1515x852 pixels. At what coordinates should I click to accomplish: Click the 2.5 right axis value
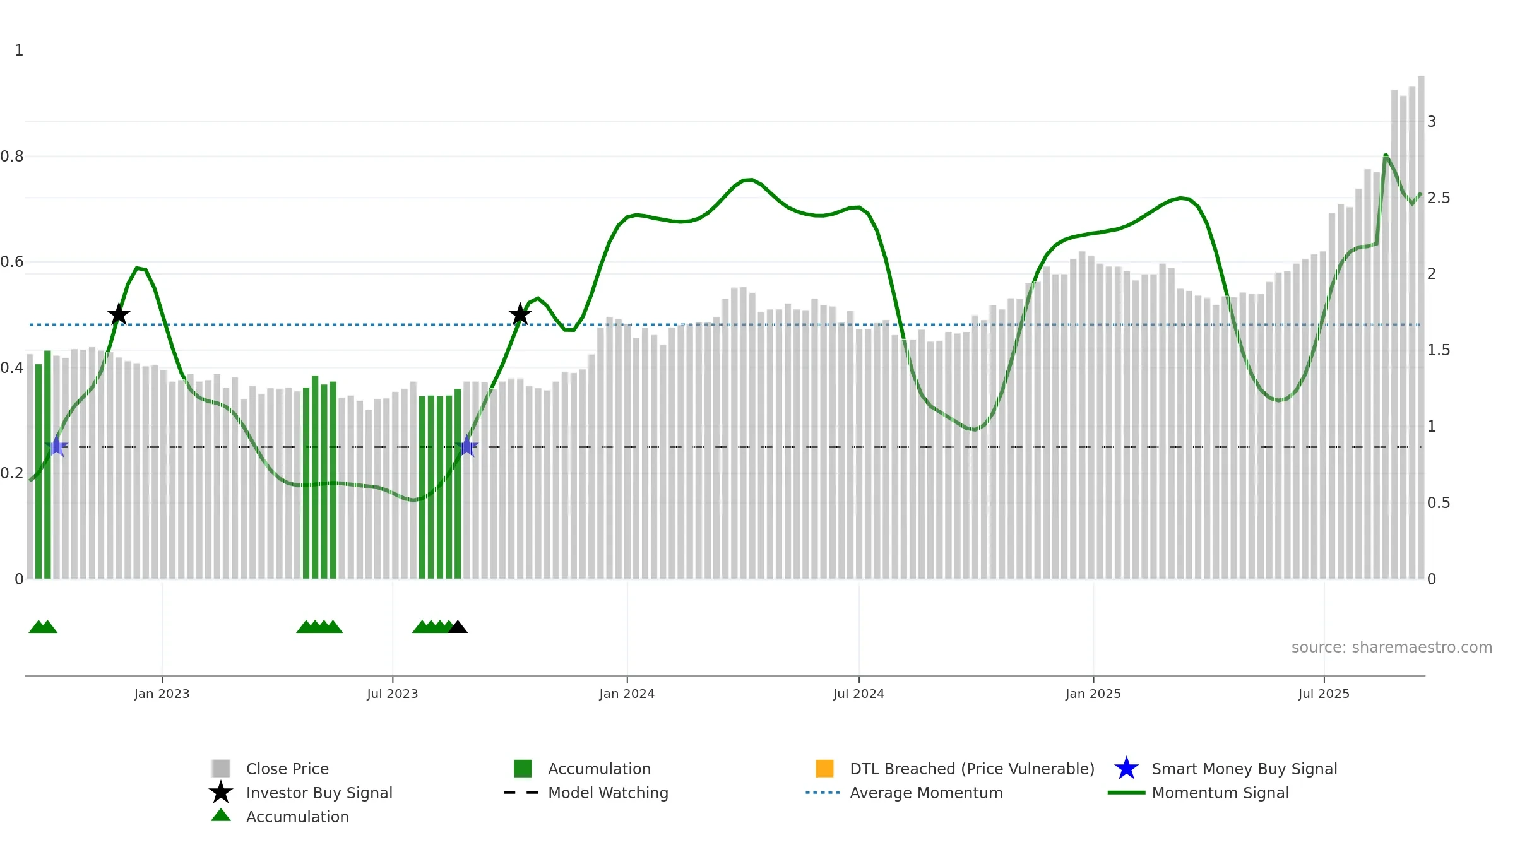tap(1439, 198)
